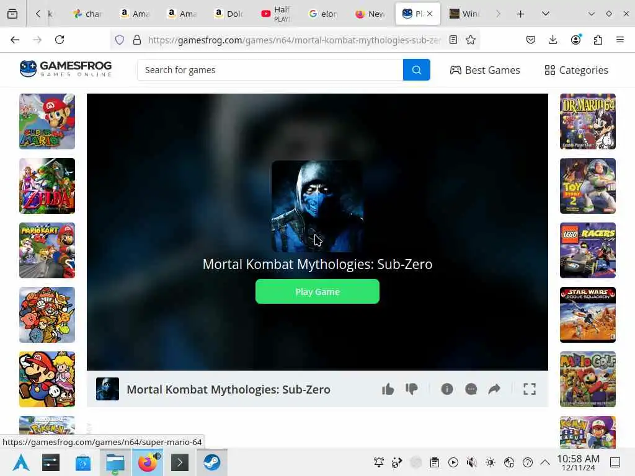Open the Super Smash Bros thumbnail
Screen dimensions: 635x476
(x=47, y=315)
